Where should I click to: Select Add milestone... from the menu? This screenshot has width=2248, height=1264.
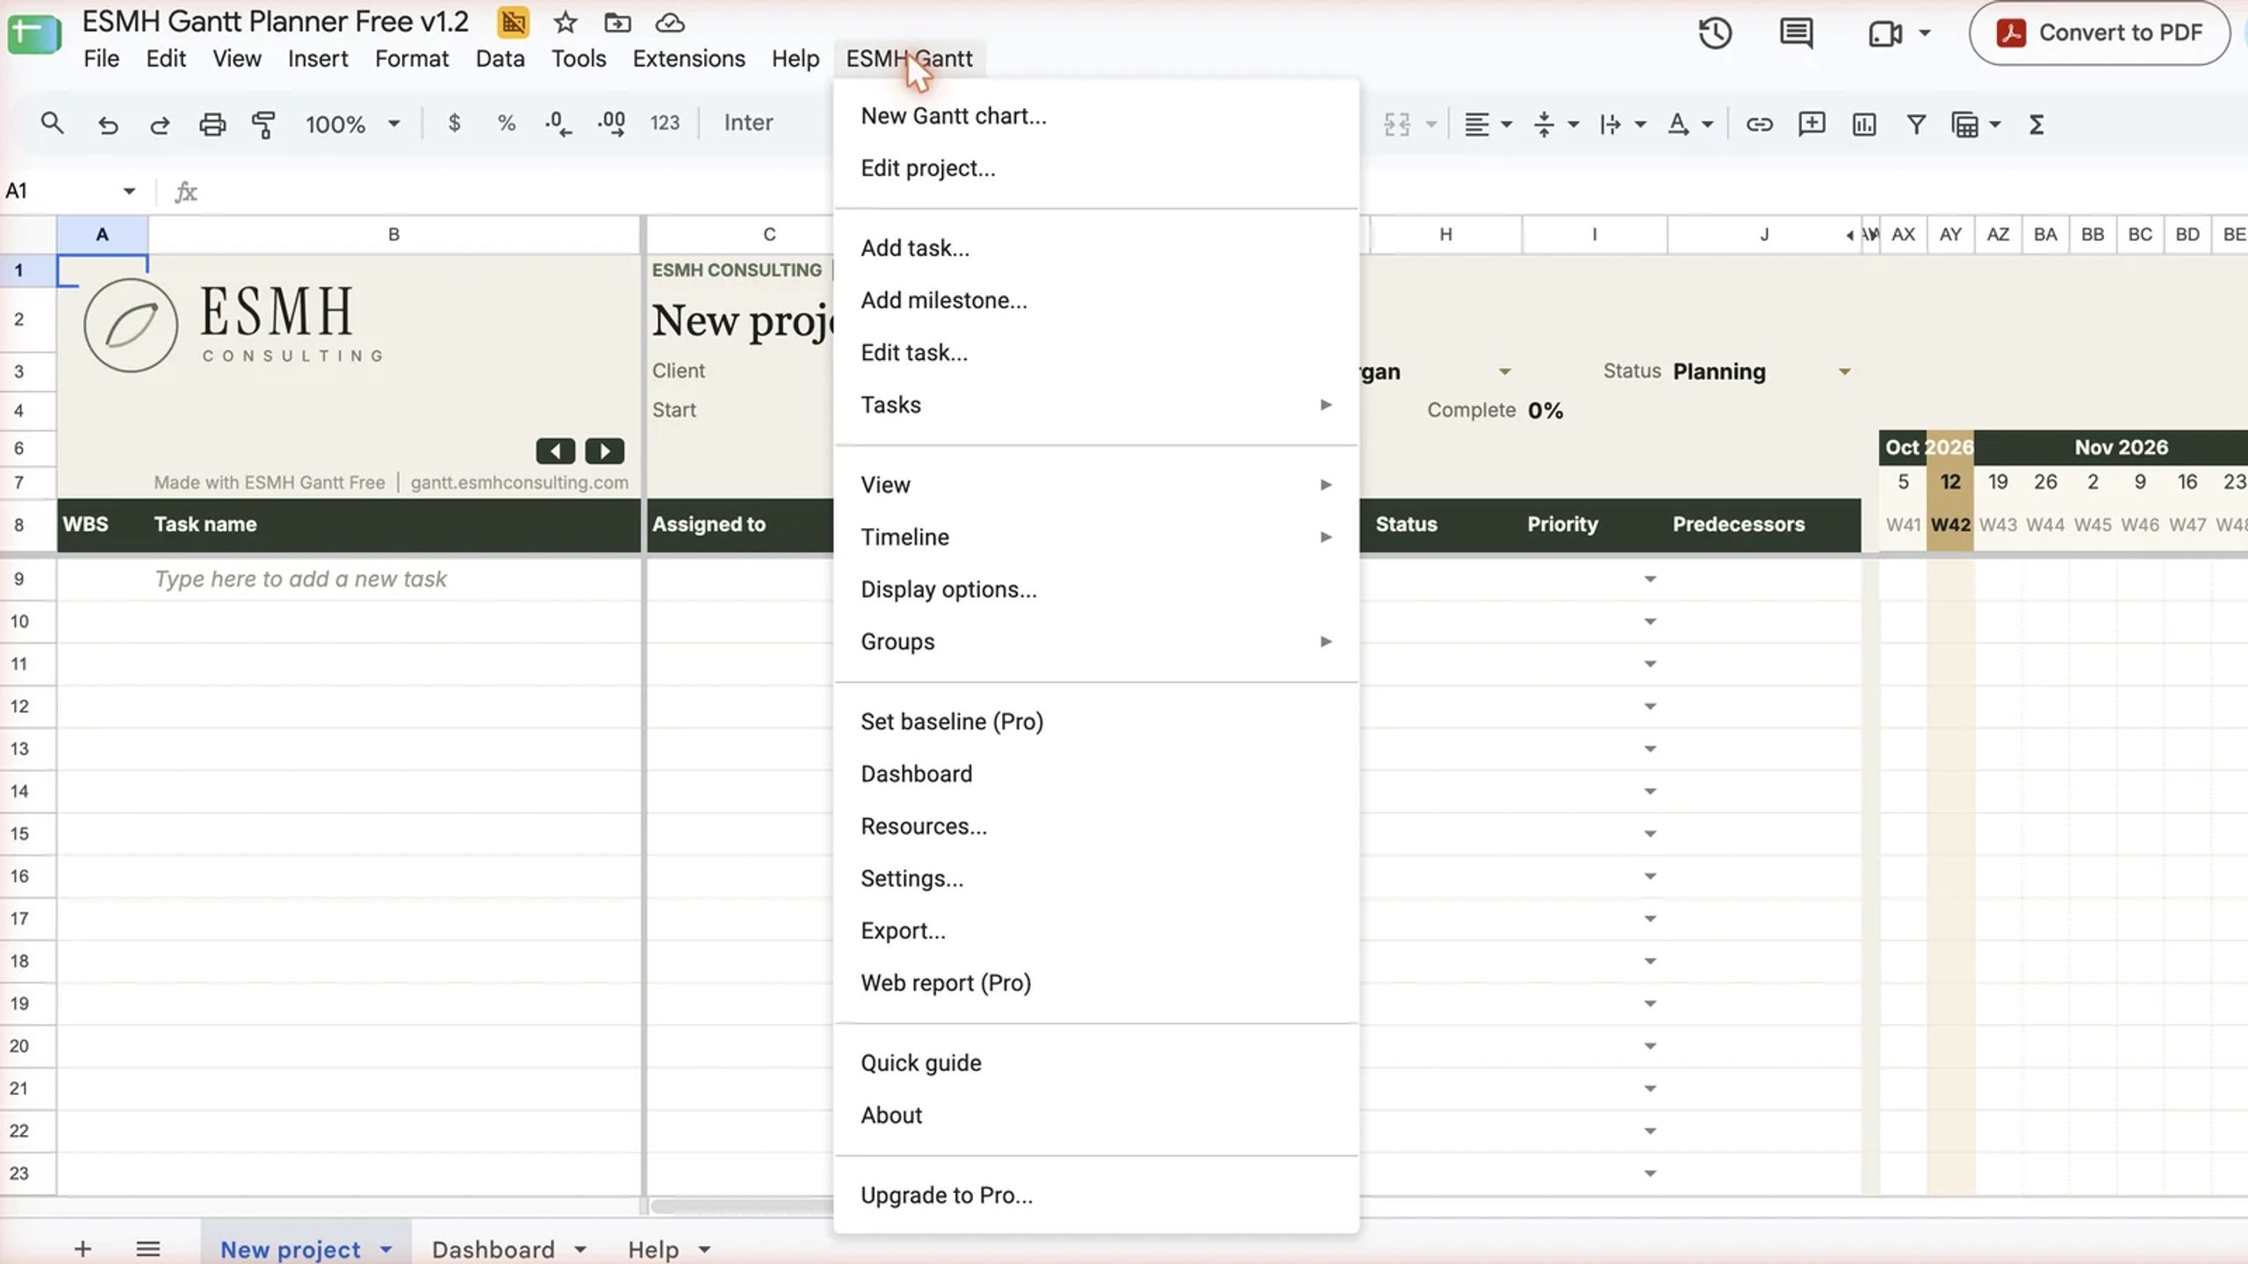(x=1096, y=300)
